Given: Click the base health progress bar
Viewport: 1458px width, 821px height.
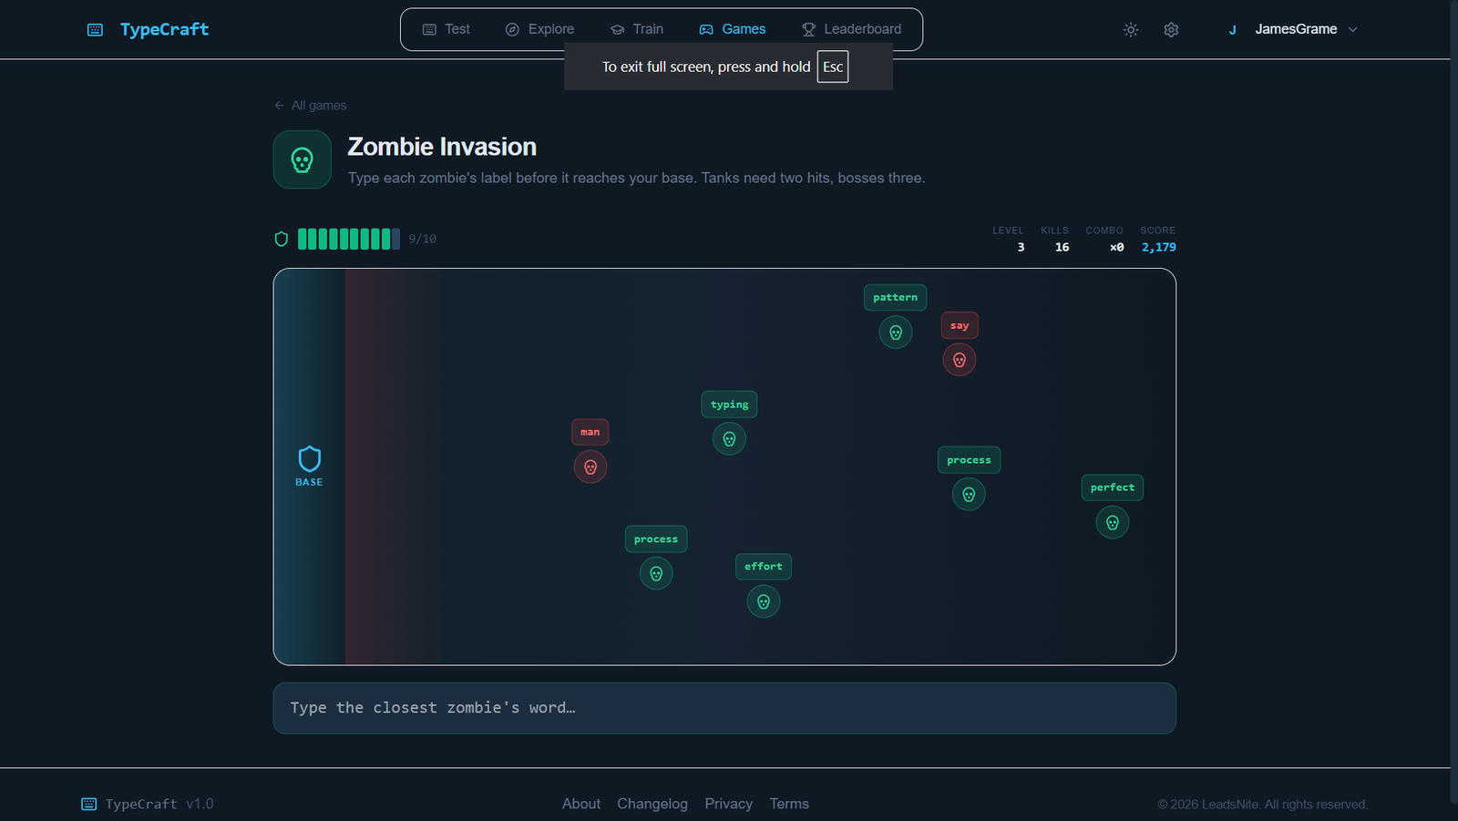Looking at the screenshot, I should [348, 239].
